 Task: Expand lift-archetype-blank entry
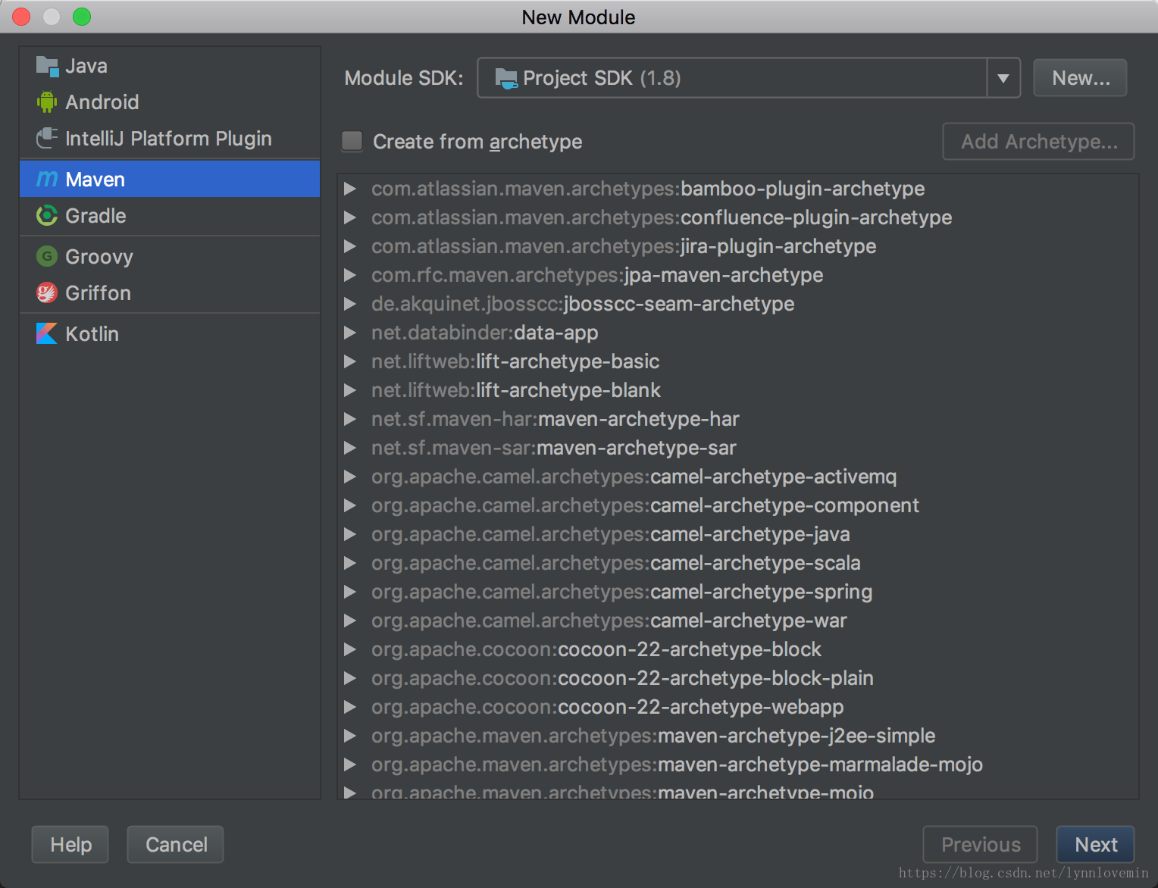click(x=350, y=390)
